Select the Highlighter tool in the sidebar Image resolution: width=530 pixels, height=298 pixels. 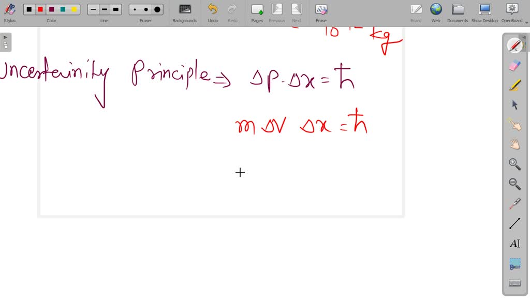click(514, 85)
